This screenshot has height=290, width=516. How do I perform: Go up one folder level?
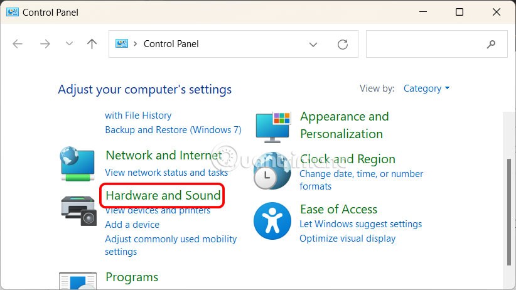(x=92, y=44)
